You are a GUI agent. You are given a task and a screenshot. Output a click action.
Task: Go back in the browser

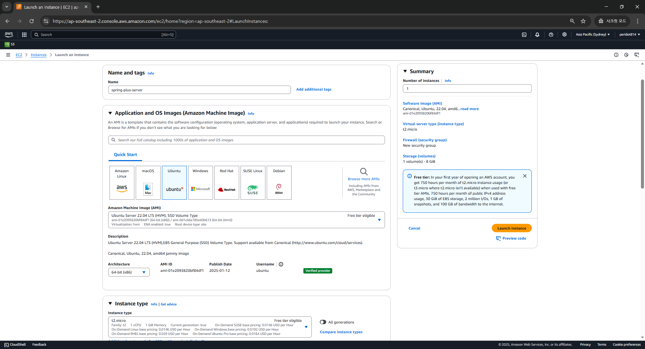[x=7, y=21]
